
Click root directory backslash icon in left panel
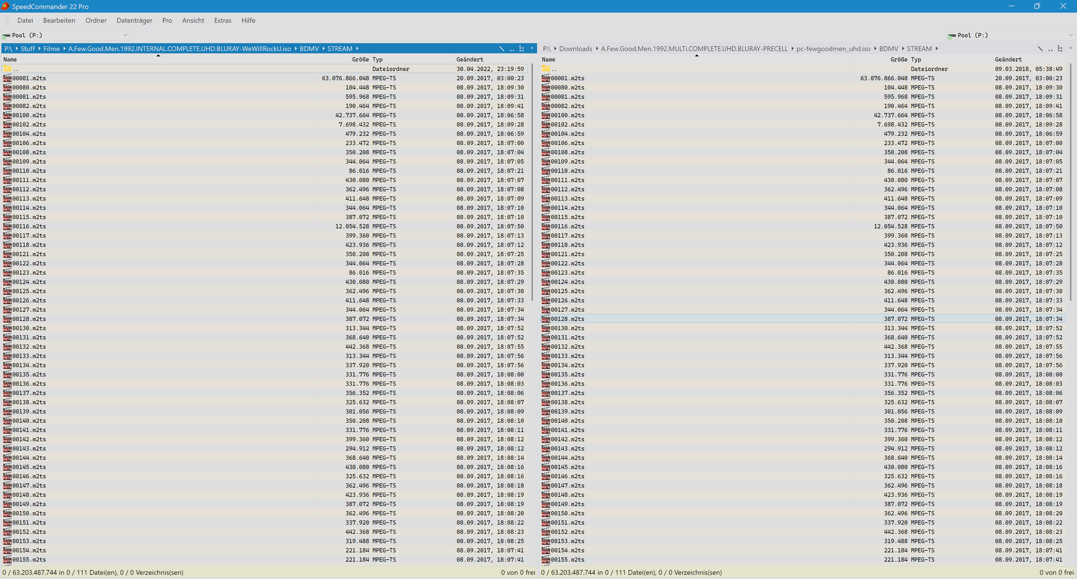click(501, 49)
